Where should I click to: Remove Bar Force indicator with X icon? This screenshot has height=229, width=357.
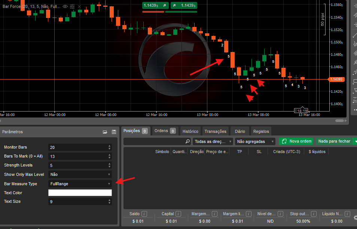80,6
